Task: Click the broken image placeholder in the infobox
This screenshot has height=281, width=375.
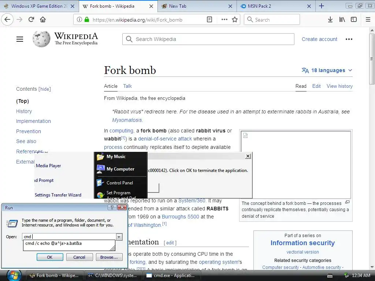Action: 245,135
